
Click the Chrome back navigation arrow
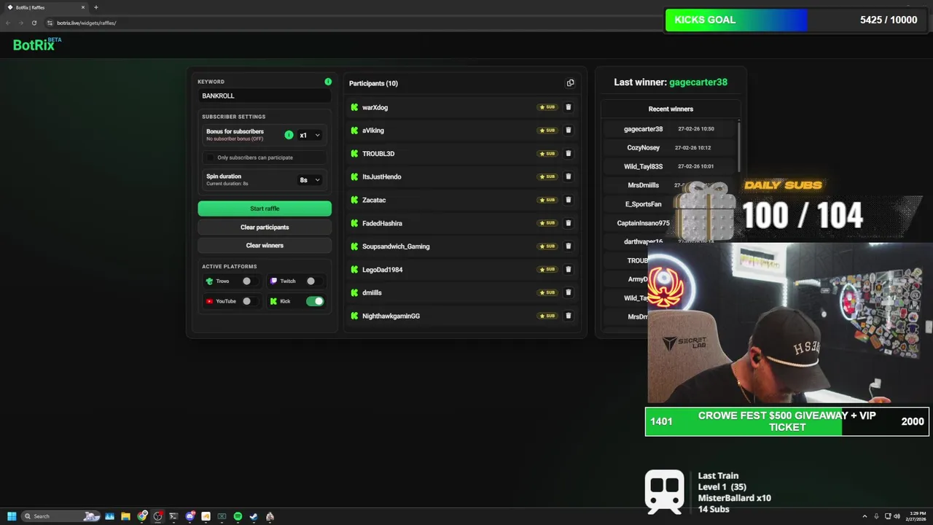click(x=8, y=23)
